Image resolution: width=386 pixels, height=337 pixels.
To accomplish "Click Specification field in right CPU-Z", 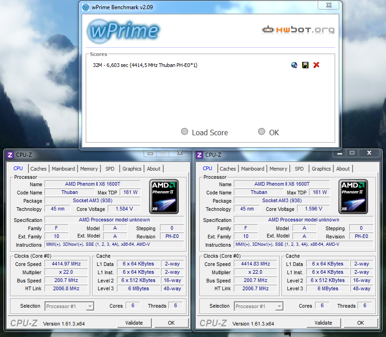I will (x=303, y=220).
